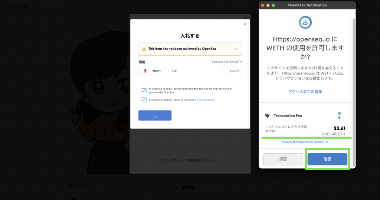Click the Description section heading behind dialog
Screen dimensions: 380x200
point(83,185)
